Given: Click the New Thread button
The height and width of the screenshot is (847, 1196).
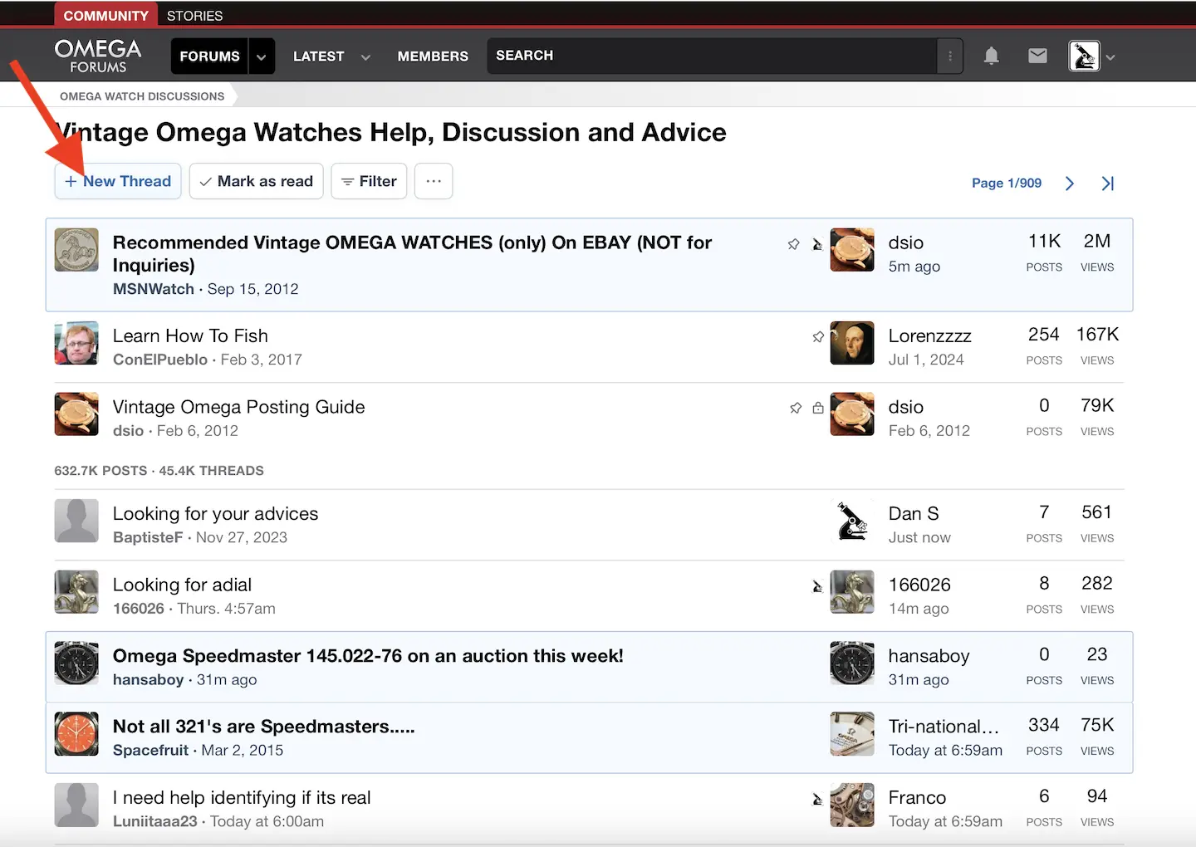Looking at the screenshot, I should 118,181.
